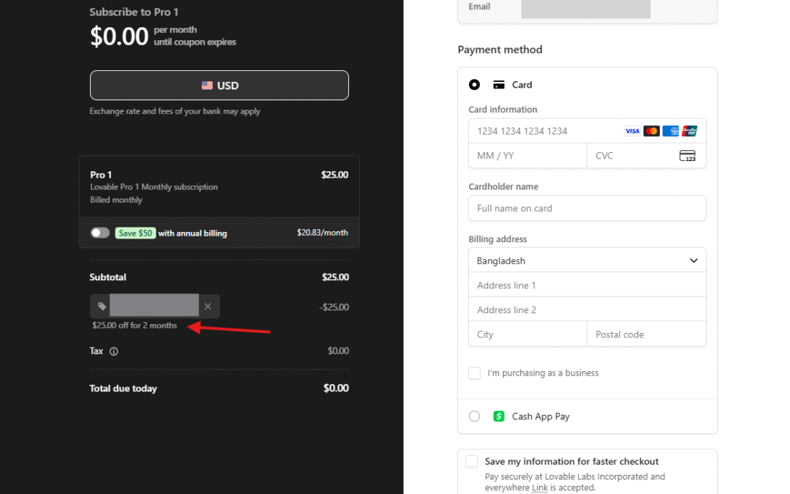Click the coupon tag icon
Viewport: 790px width, 494px height.
tap(102, 307)
